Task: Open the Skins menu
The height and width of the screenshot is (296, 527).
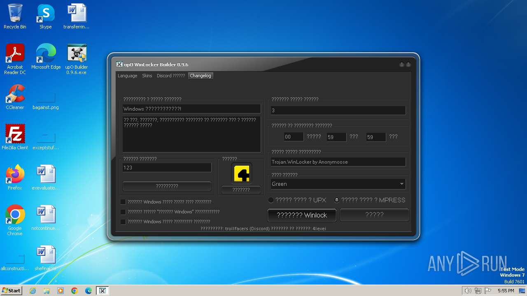Action: tap(147, 76)
